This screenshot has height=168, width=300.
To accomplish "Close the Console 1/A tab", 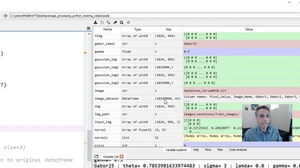I will click(122, 157).
